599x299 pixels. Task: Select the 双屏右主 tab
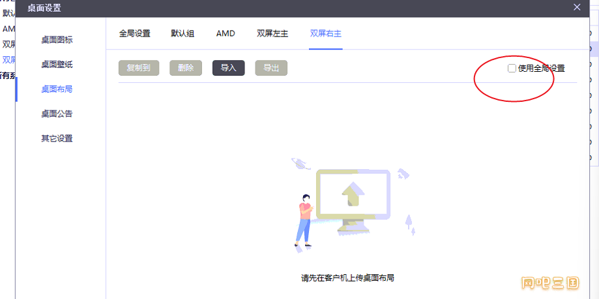coord(325,33)
